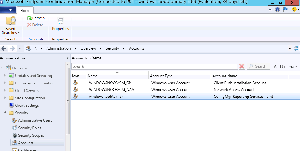Click Client Push Installation Account cell
The image size is (300, 151).
point(240,83)
